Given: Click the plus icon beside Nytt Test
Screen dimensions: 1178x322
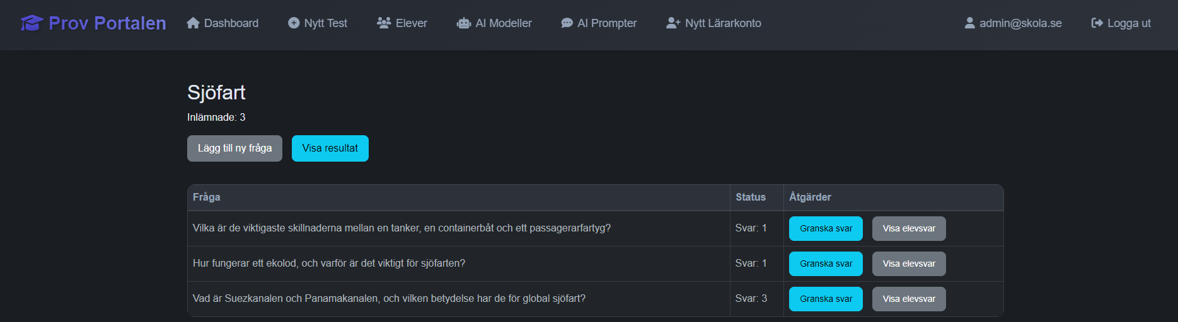Looking at the screenshot, I should point(294,23).
